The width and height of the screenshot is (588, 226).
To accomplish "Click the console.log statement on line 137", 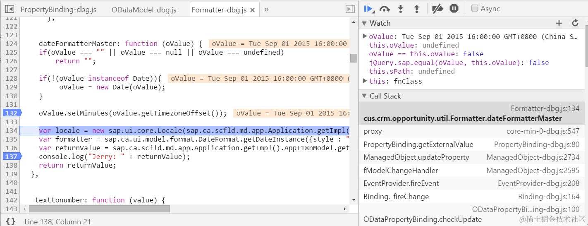I will pos(114,156).
